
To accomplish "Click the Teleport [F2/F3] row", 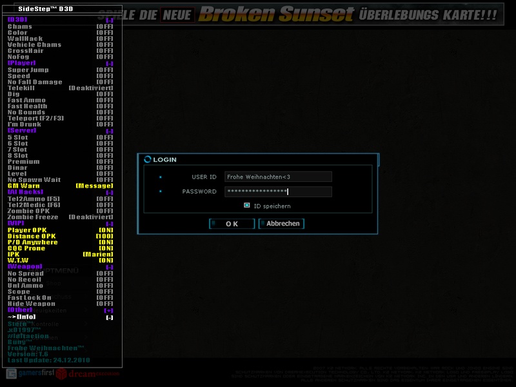I will tap(60, 118).
